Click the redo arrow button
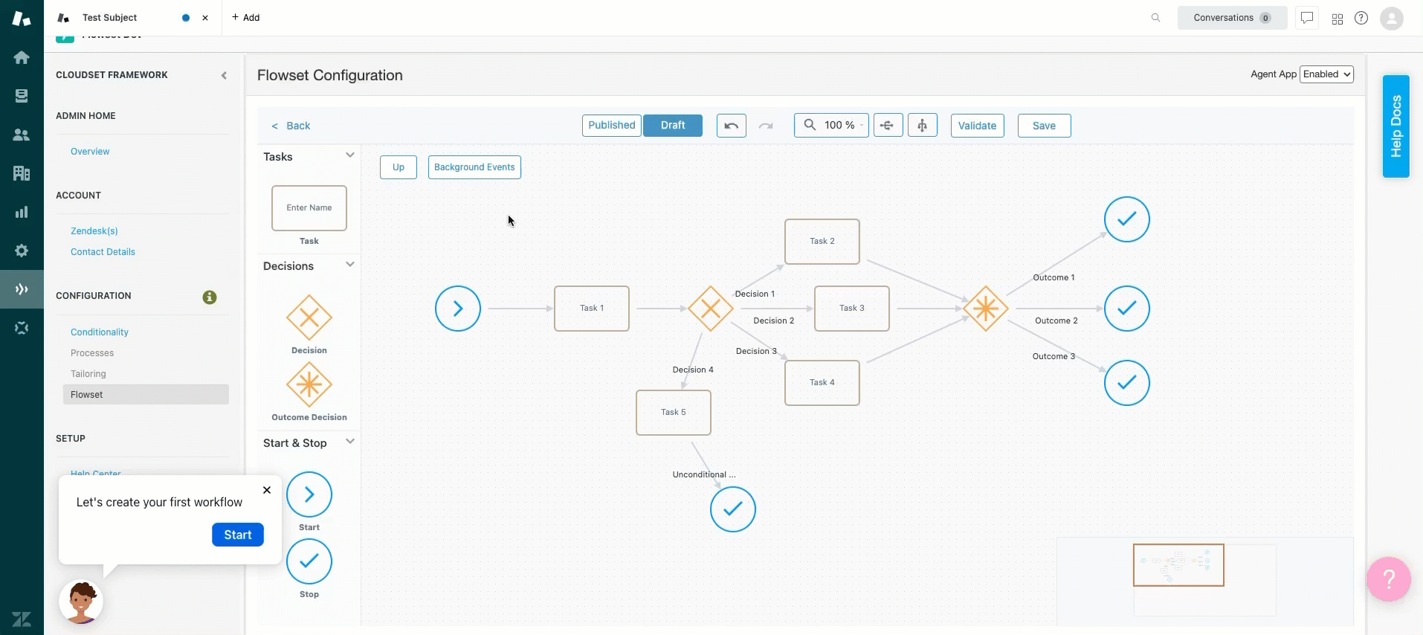The height and width of the screenshot is (635, 1423). pos(766,126)
